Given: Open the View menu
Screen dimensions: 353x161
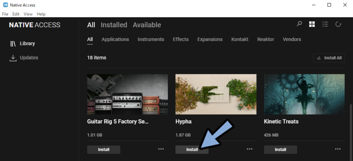Looking at the screenshot, I should [28, 14].
